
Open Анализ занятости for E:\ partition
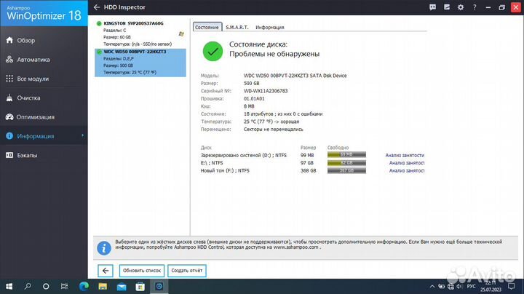(x=407, y=163)
